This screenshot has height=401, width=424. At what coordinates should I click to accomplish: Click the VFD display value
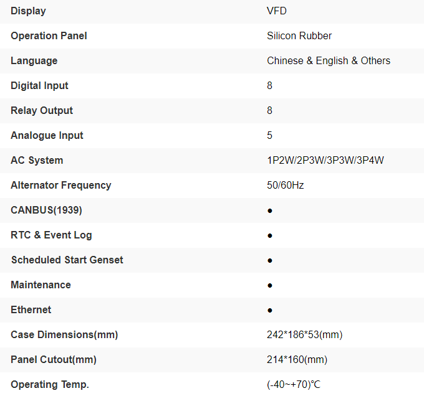[277, 11]
